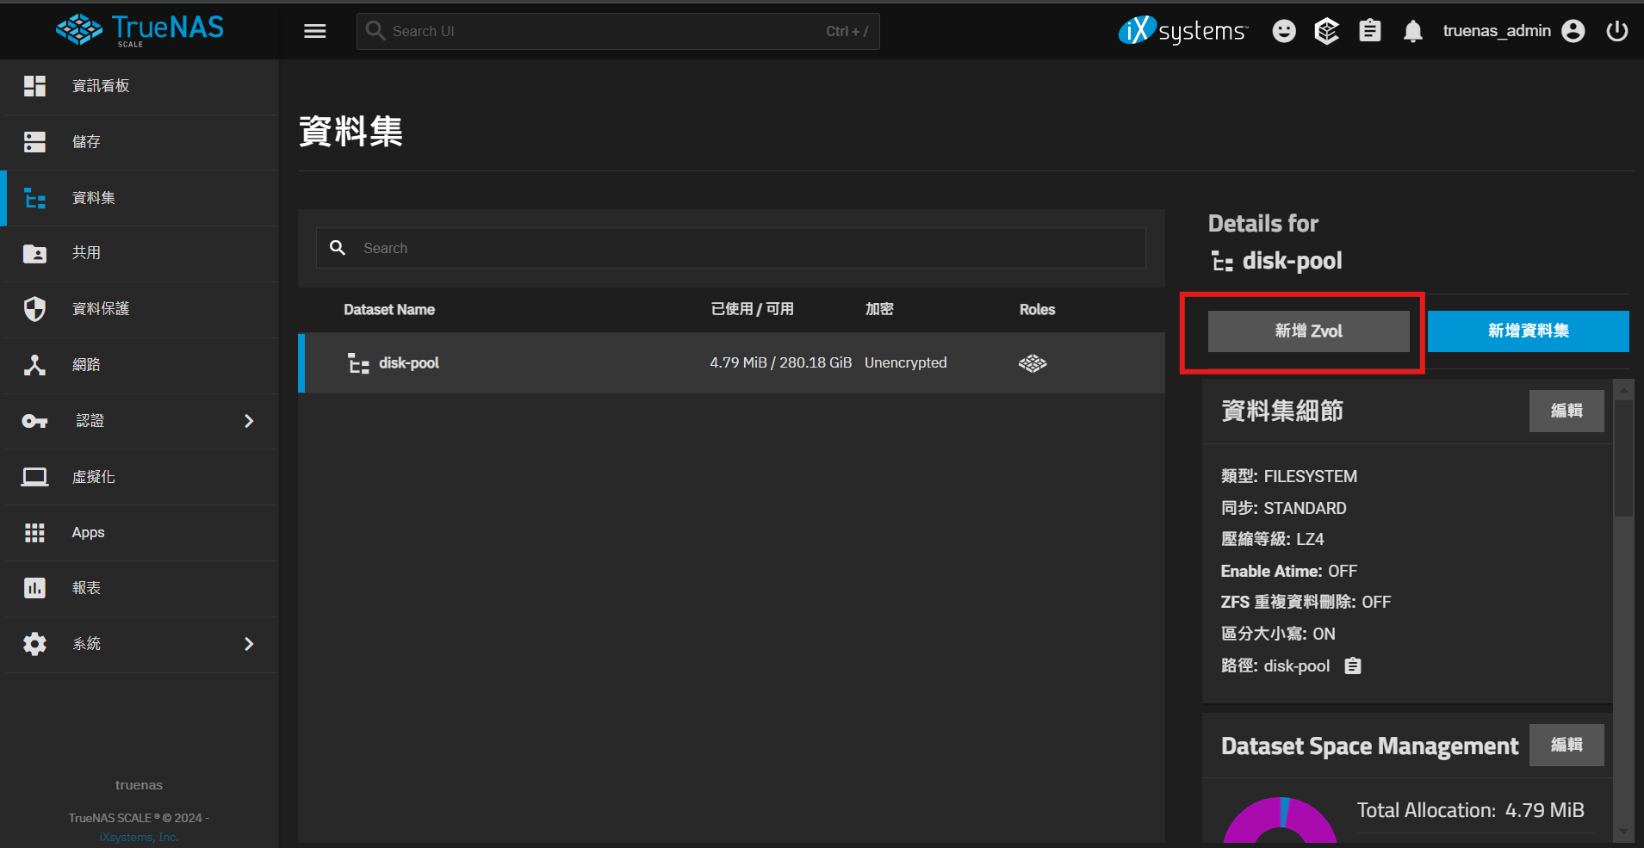Open the Apps menu item
1644x848 pixels.
point(88,533)
